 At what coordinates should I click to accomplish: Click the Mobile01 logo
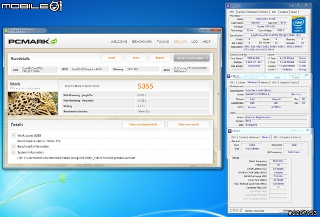(31, 6)
